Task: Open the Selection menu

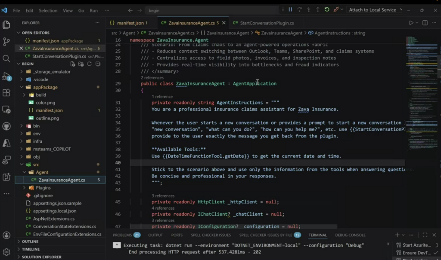Action: click(48, 10)
